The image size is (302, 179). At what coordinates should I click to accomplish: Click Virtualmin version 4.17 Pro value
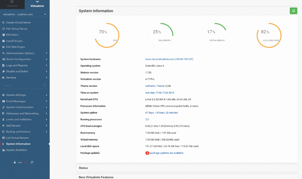pyautogui.click(x=150, y=79)
